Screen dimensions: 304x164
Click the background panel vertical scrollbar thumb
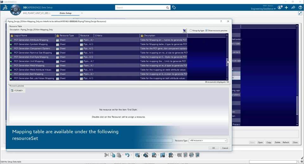pos(297,106)
